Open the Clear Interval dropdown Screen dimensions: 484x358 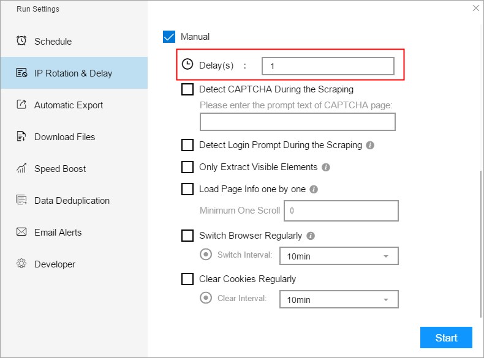coord(338,299)
